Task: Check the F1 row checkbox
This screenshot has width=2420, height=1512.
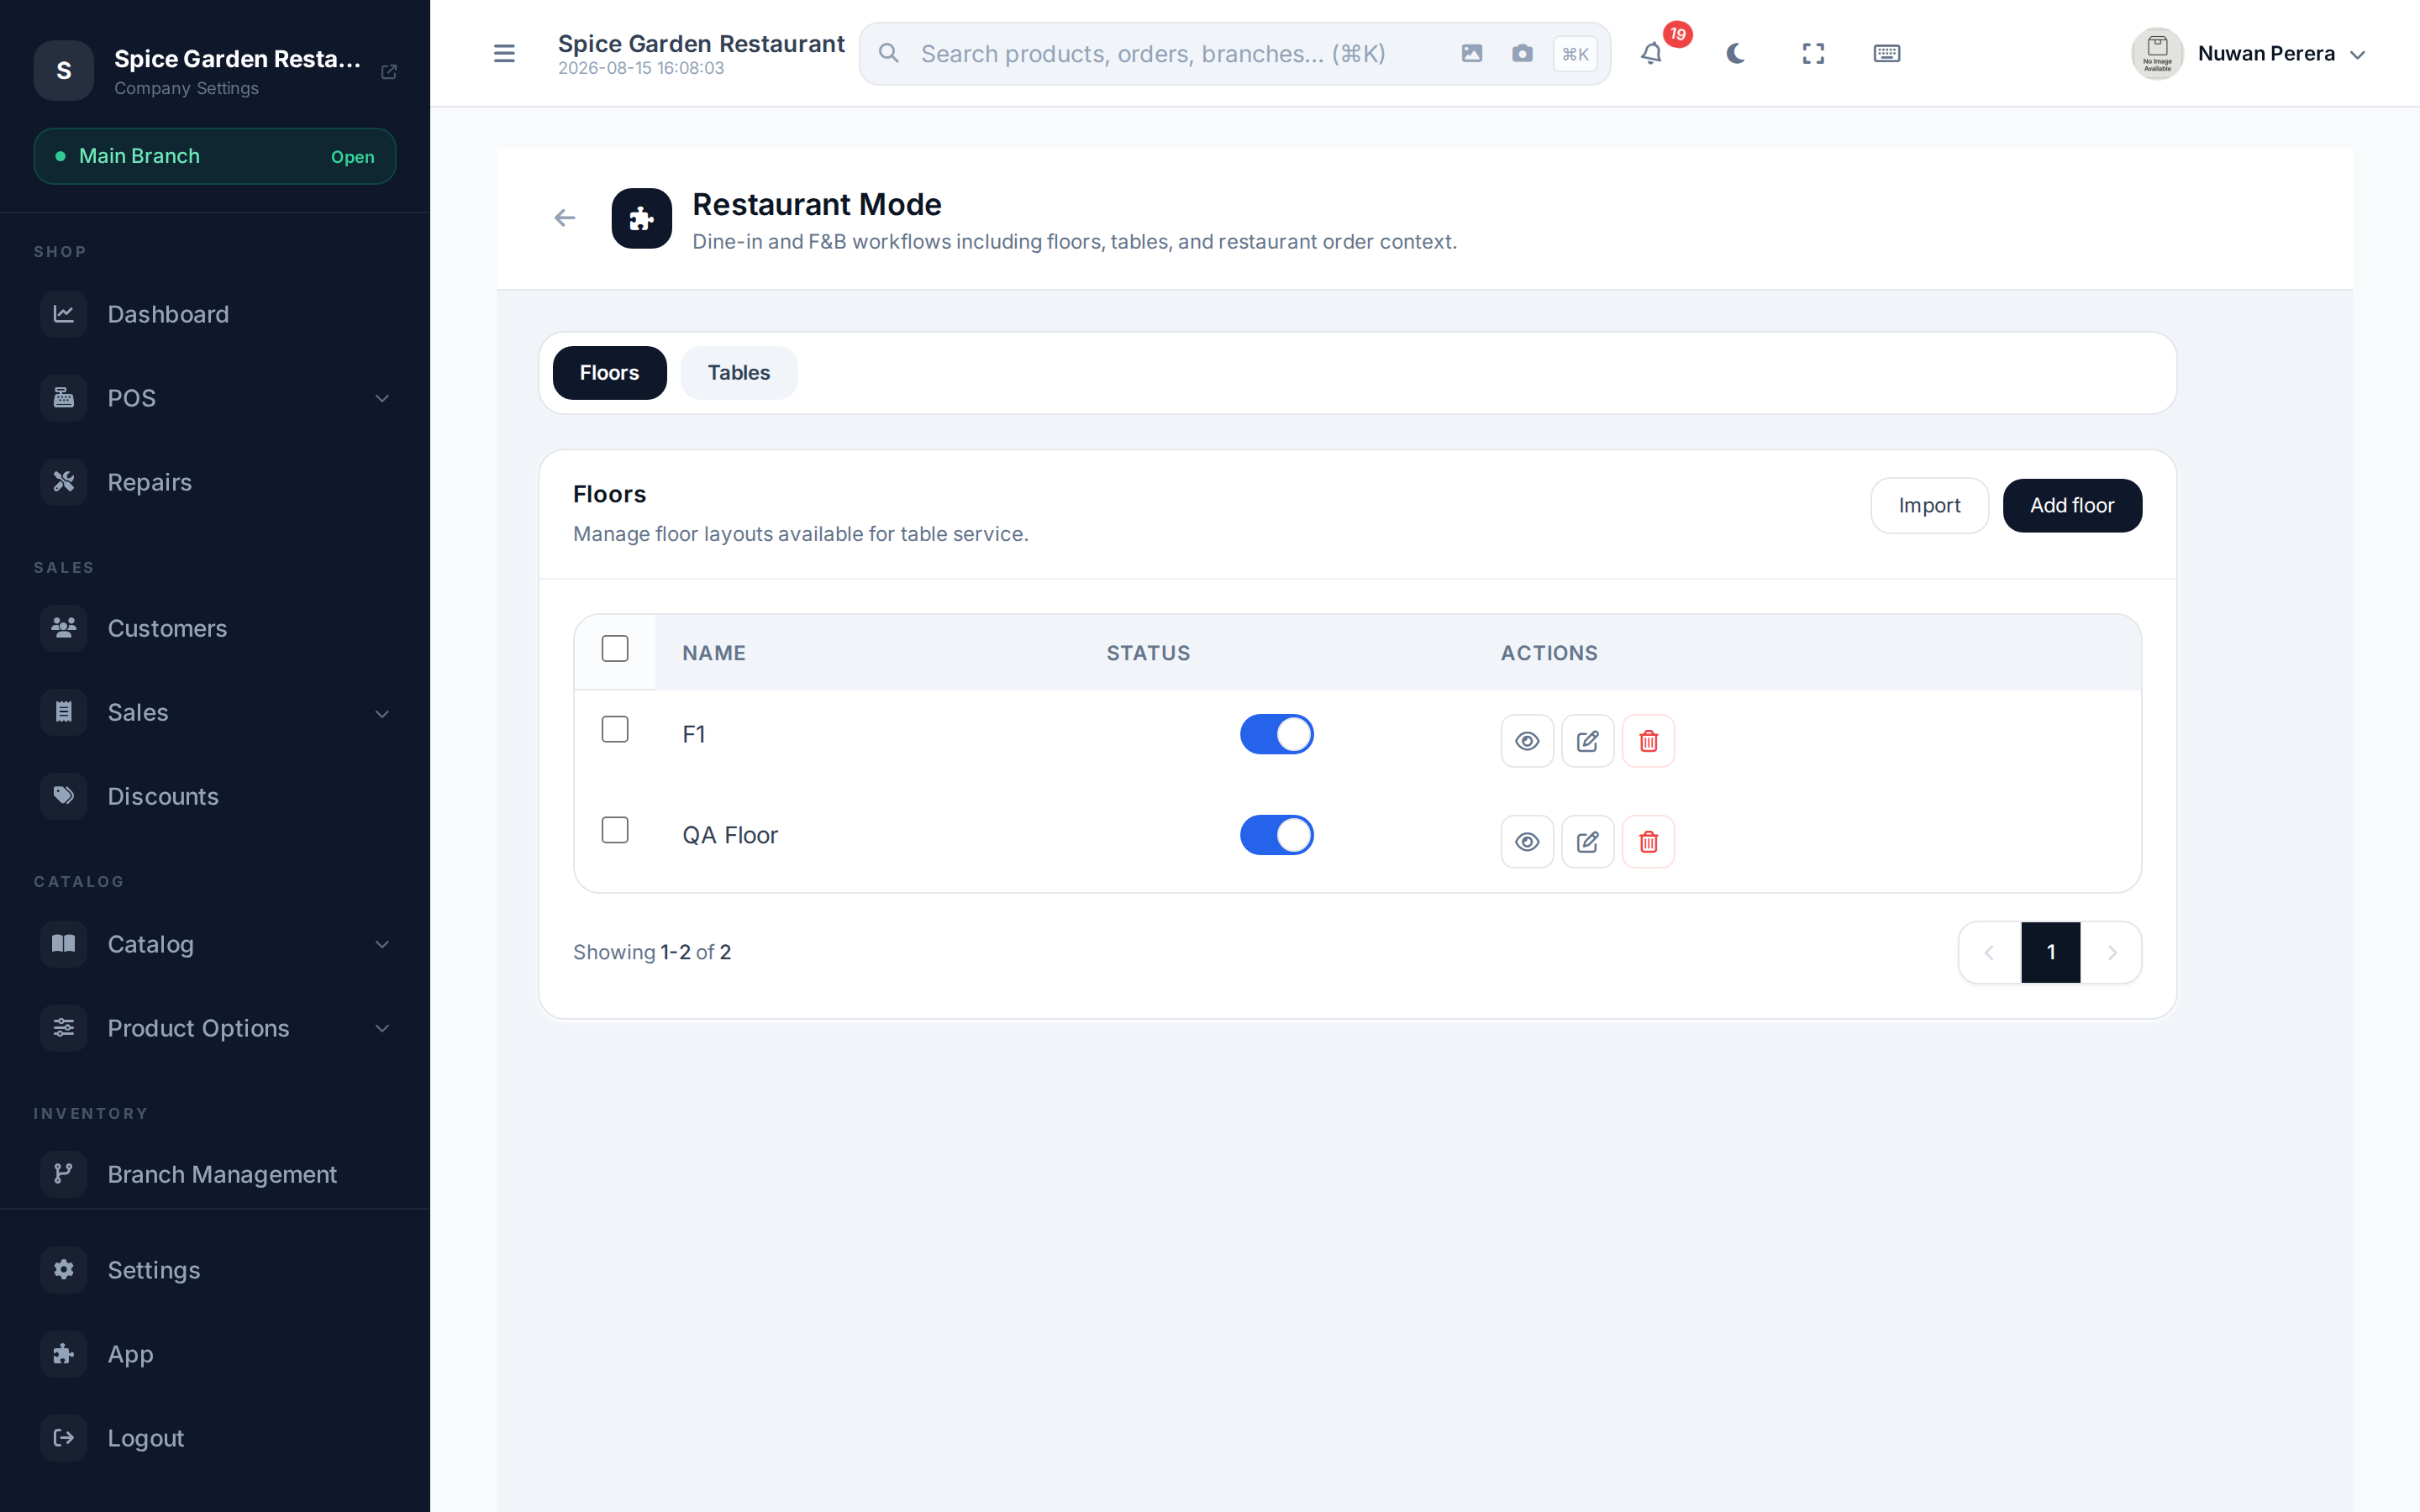Action: (x=615, y=730)
